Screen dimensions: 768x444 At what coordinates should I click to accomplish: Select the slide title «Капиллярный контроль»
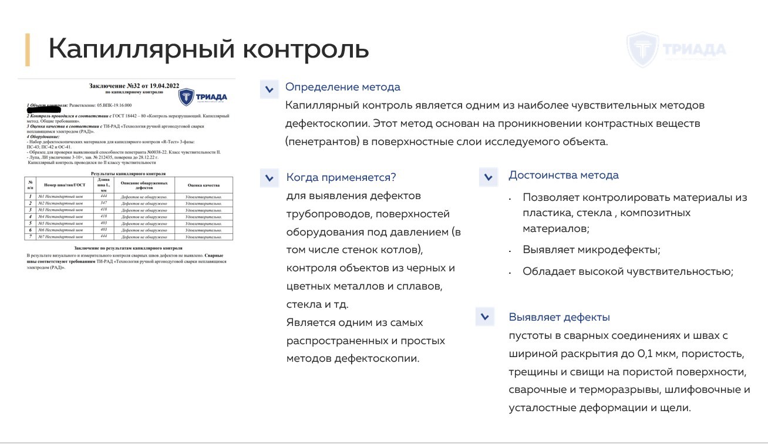coord(208,50)
